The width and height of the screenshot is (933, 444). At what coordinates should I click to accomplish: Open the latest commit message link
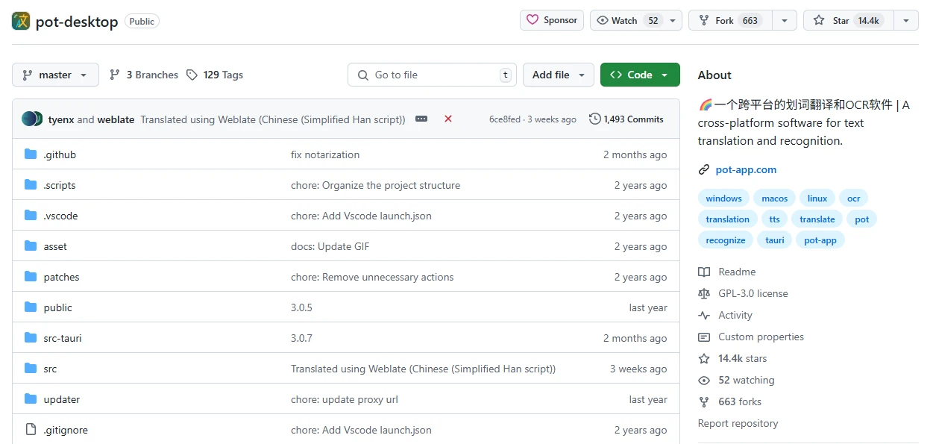273,119
